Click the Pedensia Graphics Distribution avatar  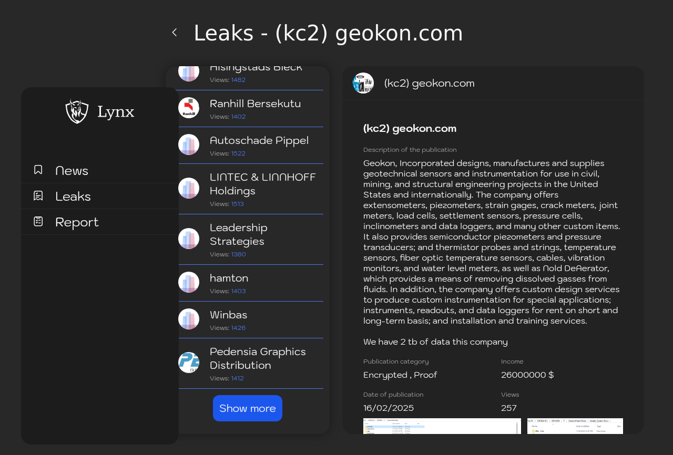[x=189, y=363]
